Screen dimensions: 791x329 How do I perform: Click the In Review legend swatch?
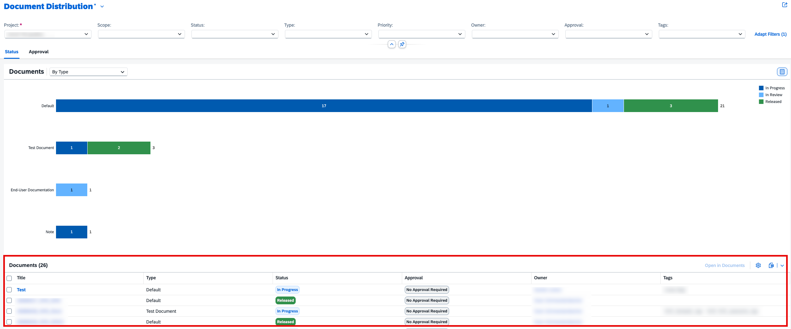761,95
